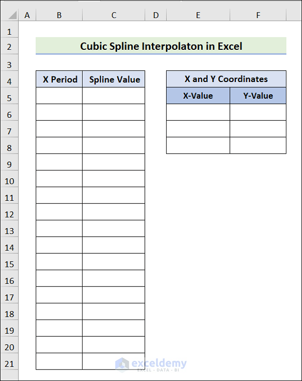The width and height of the screenshot is (302, 381).
Task: Select the Y-Value header cell
Action: pos(258,96)
